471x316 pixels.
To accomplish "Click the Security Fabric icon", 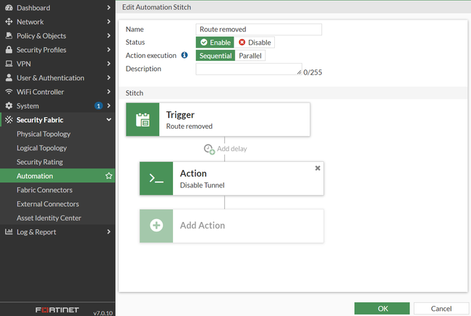I will point(9,120).
